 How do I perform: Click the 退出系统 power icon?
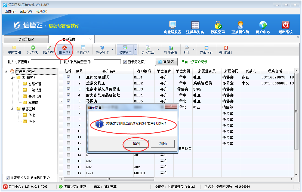point(285,25)
